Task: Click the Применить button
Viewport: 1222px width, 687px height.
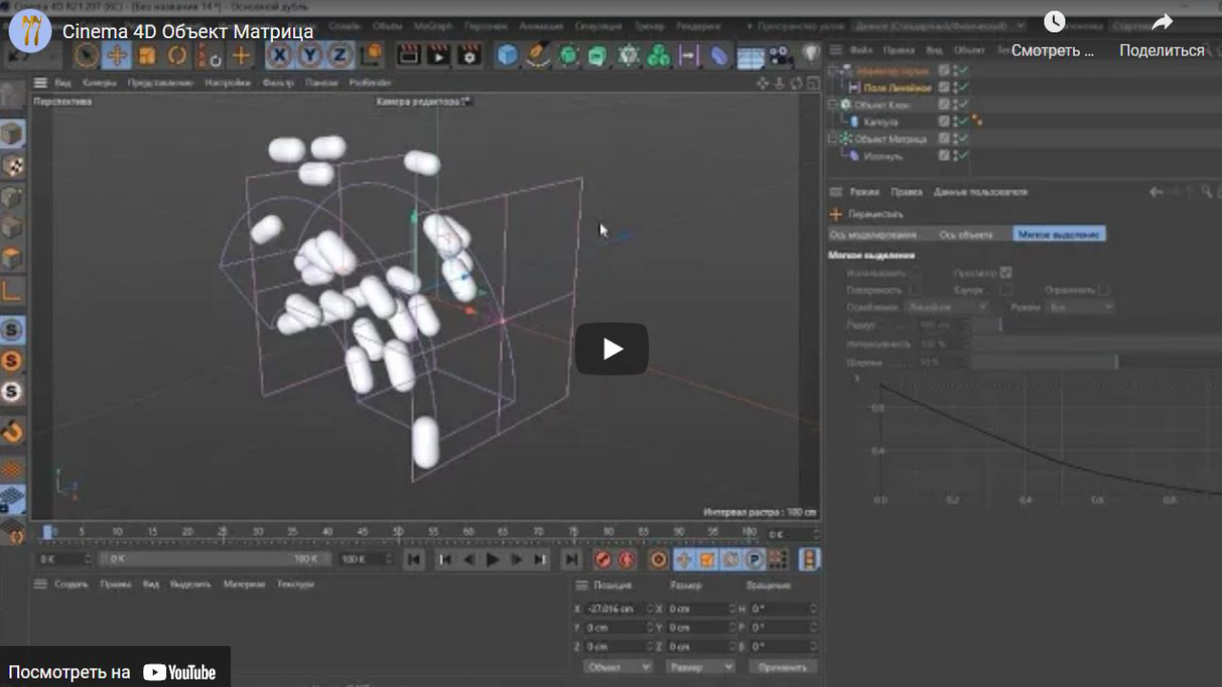Action: (x=783, y=667)
